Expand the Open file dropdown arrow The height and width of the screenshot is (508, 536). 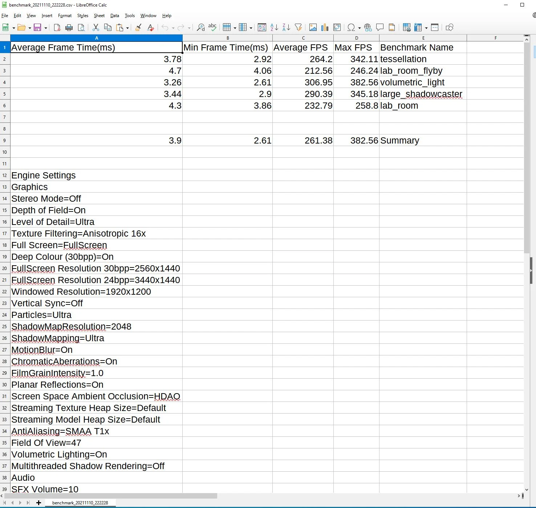point(29,28)
